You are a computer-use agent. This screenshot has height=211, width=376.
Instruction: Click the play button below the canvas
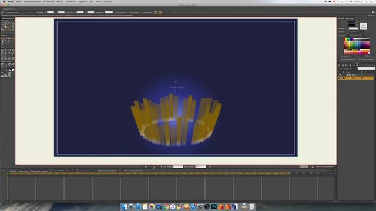pos(153,166)
